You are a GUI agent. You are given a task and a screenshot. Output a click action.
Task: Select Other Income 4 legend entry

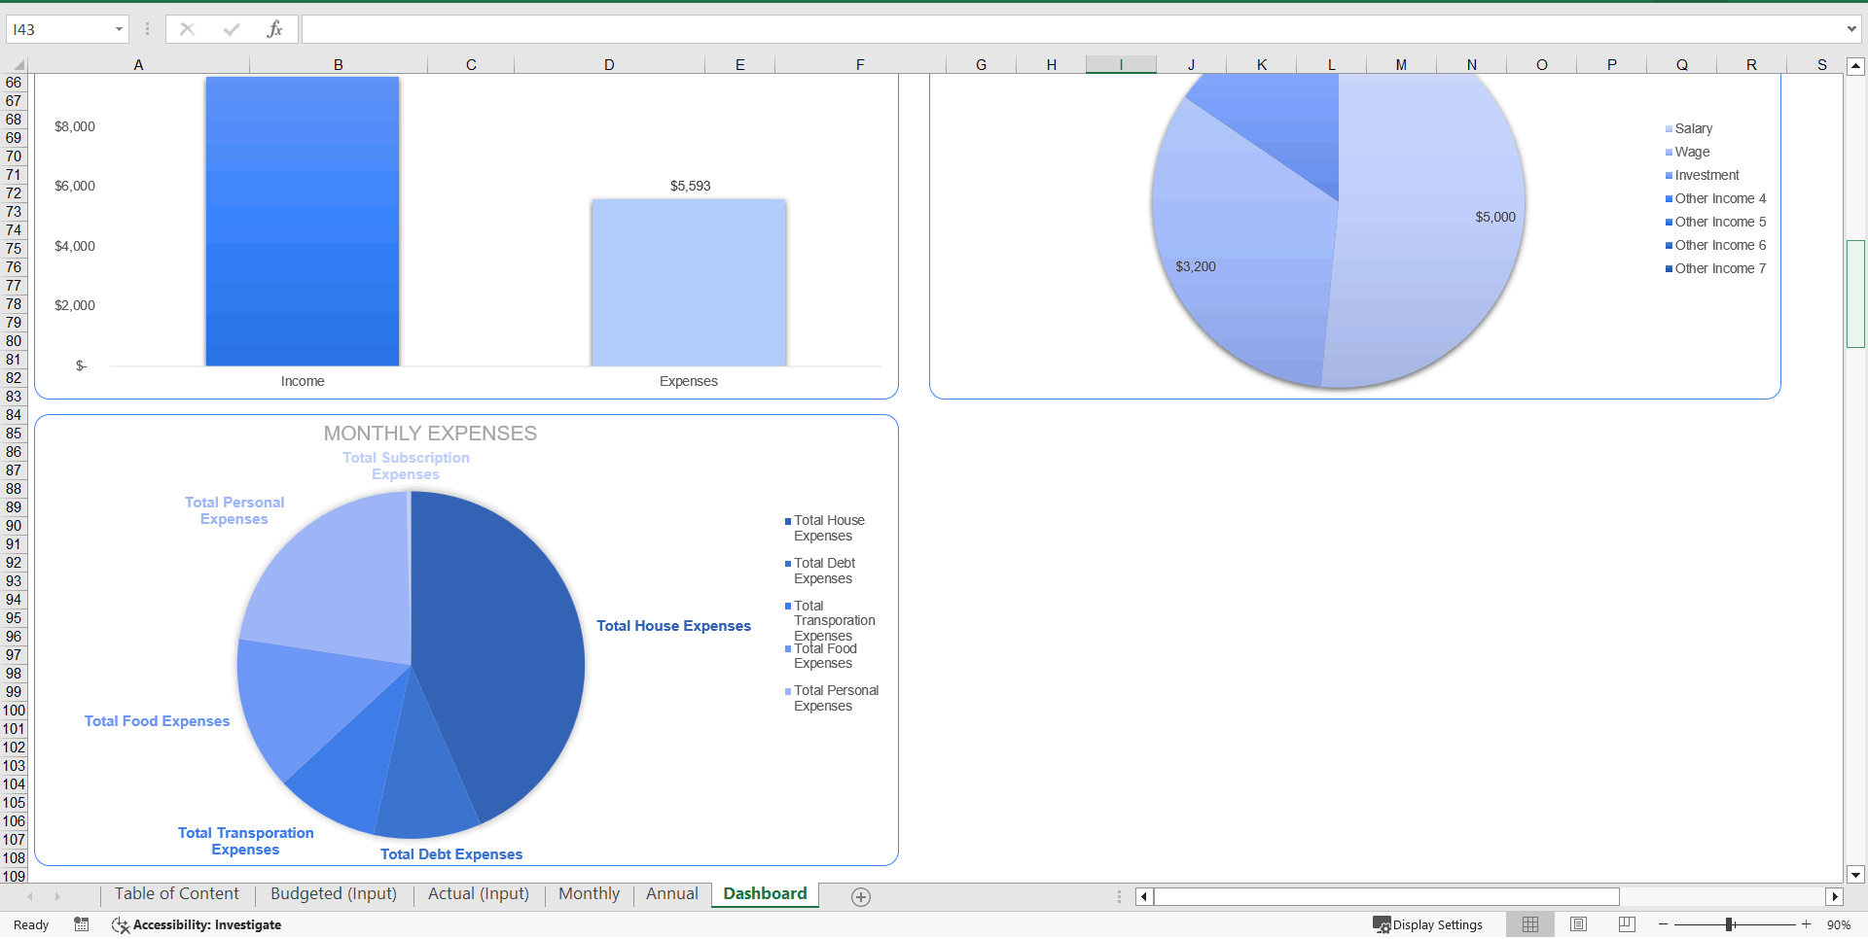point(1716,198)
